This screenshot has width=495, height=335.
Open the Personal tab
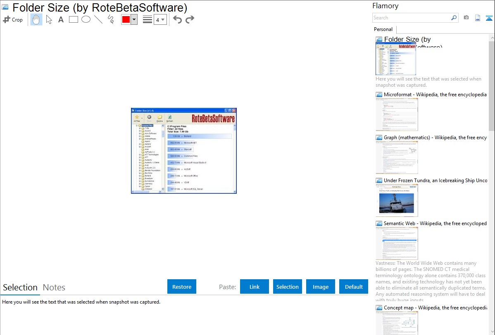click(383, 29)
